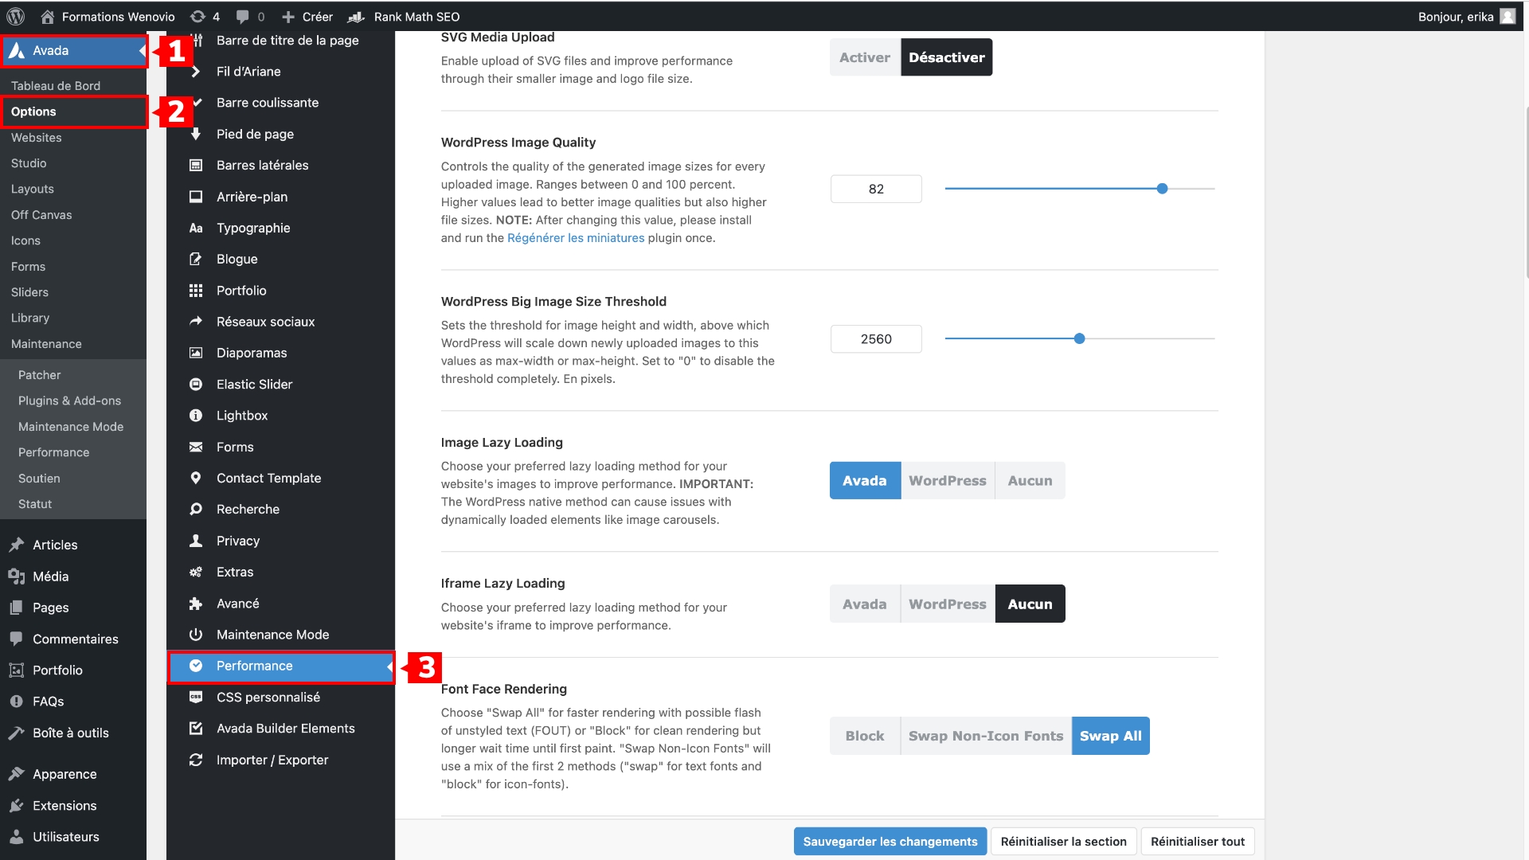Open the Formations Wenovio site link

click(108, 17)
